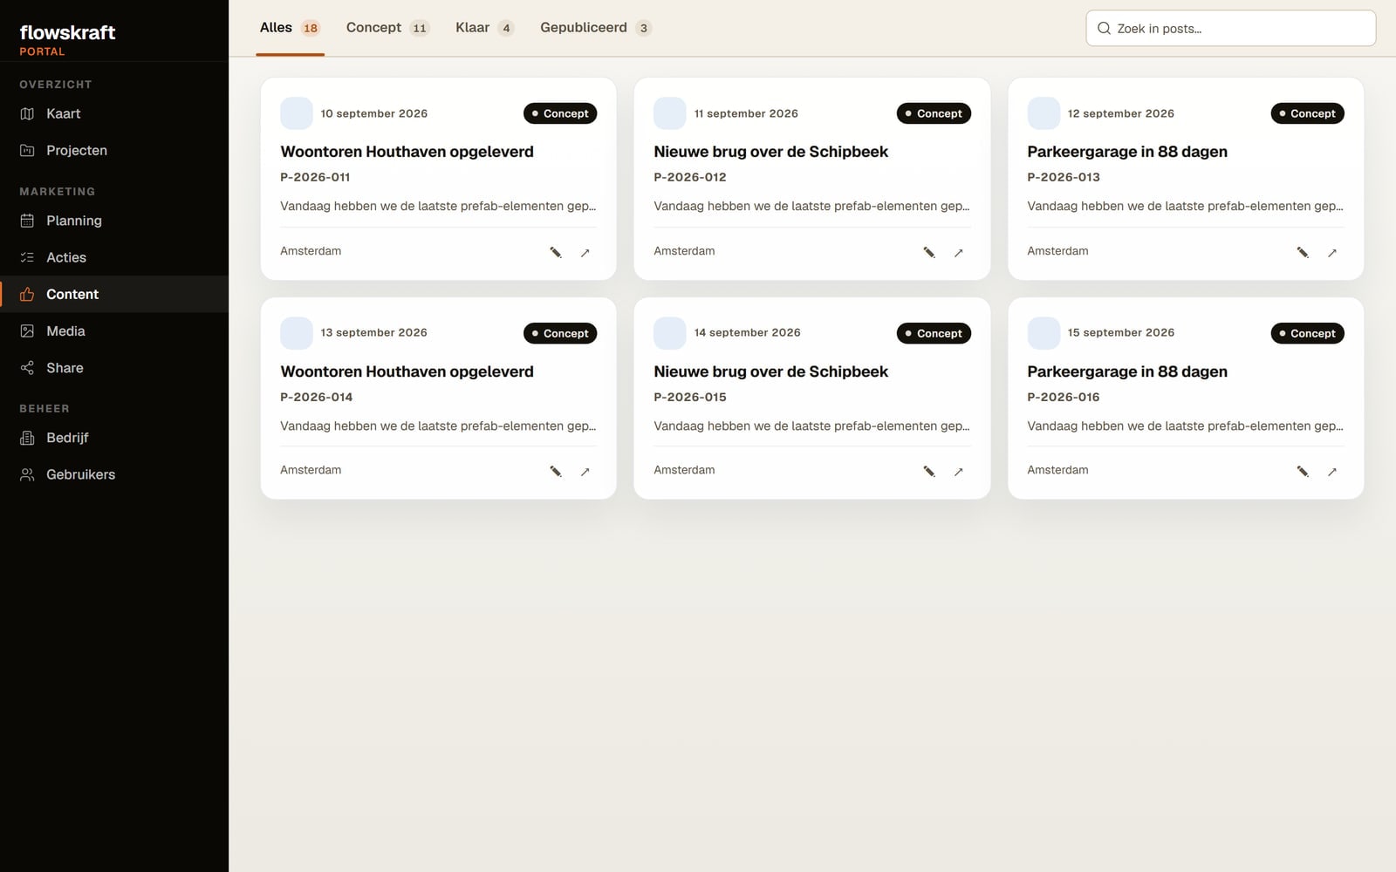Edit post P-2026-011 with pencil icon
This screenshot has height=872, width=1396.
(556, 252)
